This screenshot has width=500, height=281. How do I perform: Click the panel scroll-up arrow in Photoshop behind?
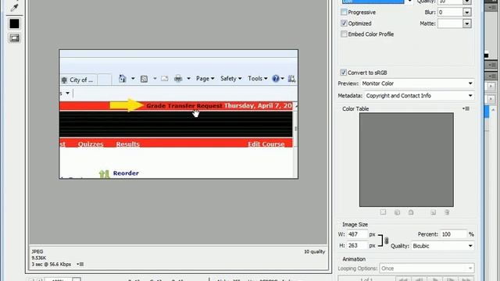[x=493, y=109]
